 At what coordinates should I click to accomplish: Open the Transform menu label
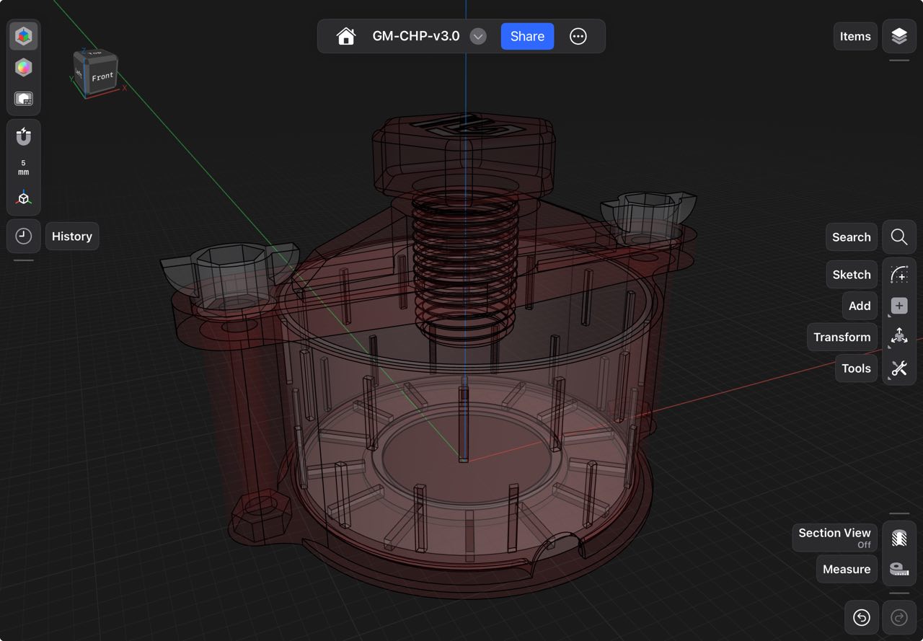[x=842, y=337]
